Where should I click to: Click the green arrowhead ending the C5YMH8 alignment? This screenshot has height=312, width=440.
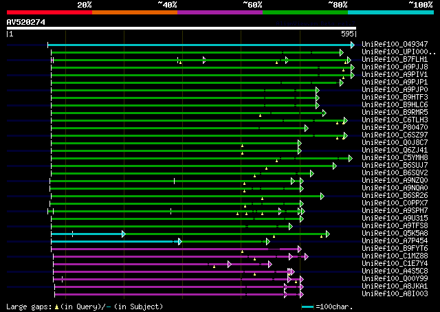tap(350, 159)
